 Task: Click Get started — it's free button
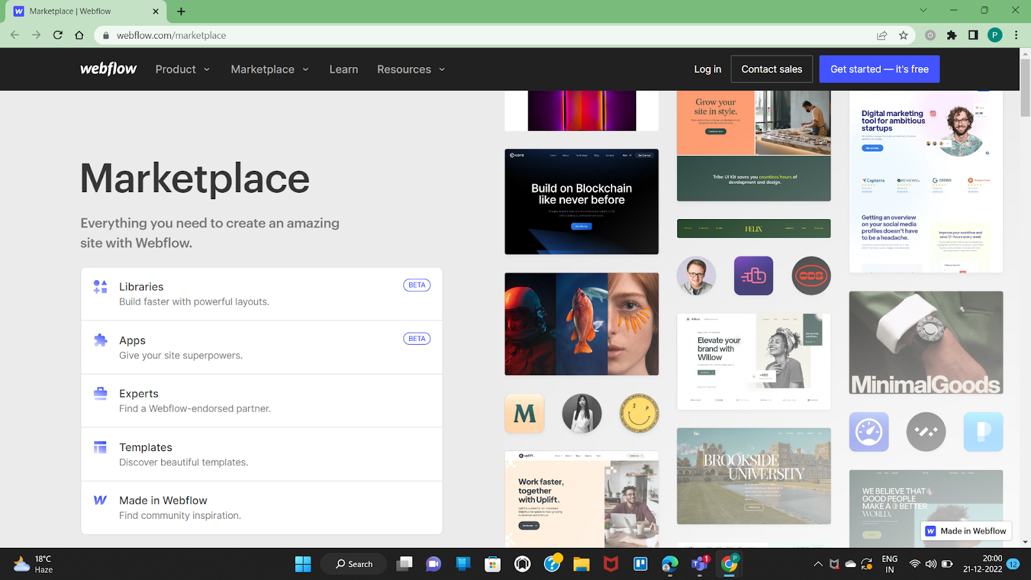coord(879,69)
